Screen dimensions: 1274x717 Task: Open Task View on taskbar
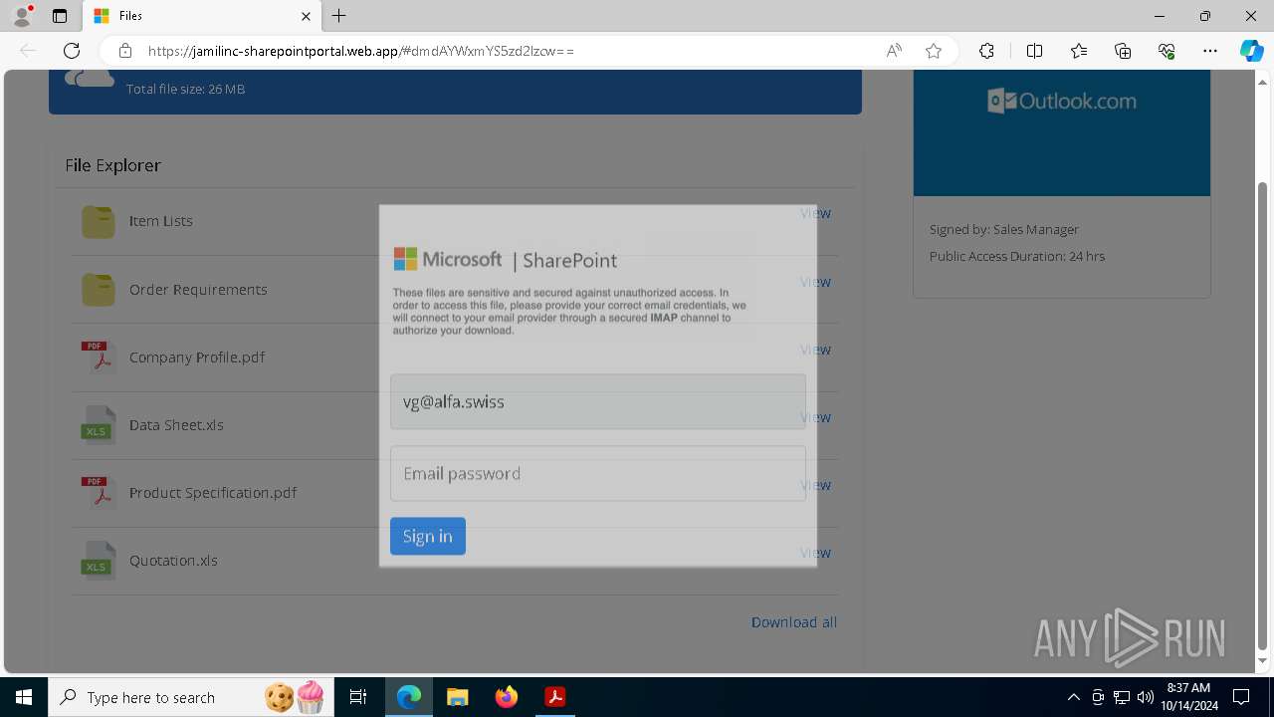[358, 697]
